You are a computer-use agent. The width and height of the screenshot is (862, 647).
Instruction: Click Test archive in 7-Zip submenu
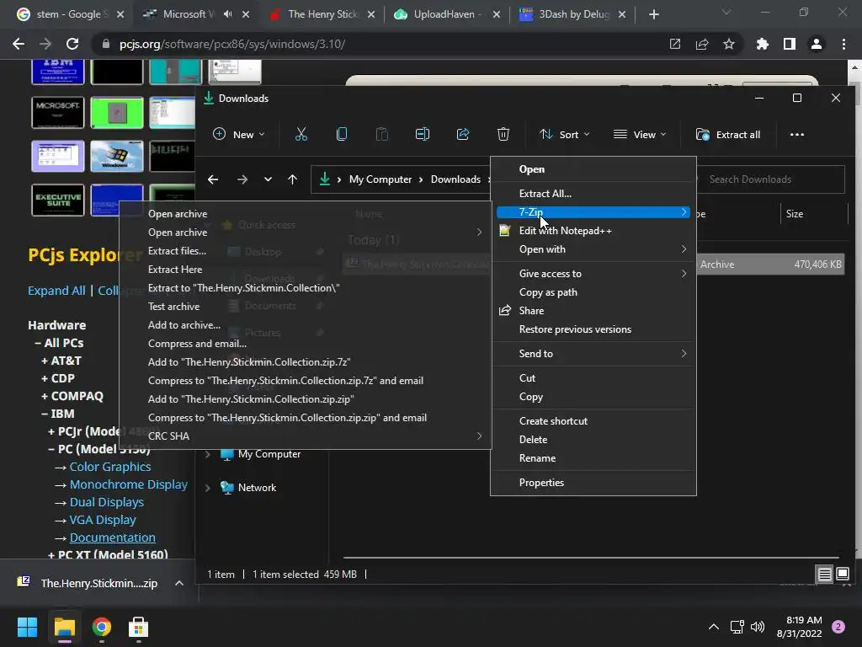click(x=305, y=307)
